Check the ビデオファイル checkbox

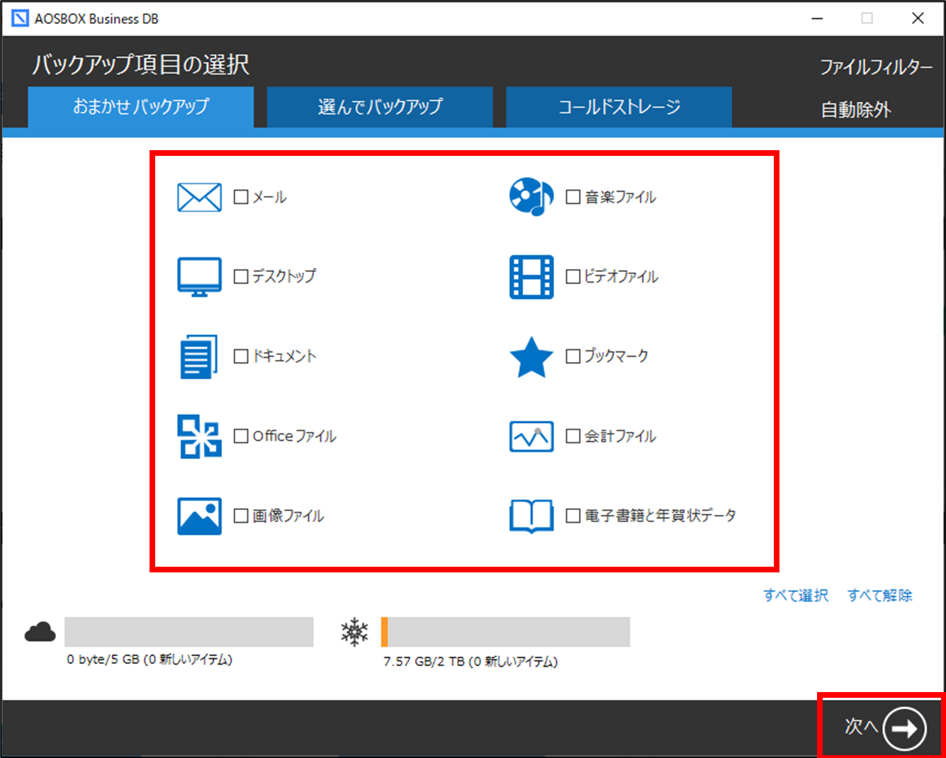573,276
